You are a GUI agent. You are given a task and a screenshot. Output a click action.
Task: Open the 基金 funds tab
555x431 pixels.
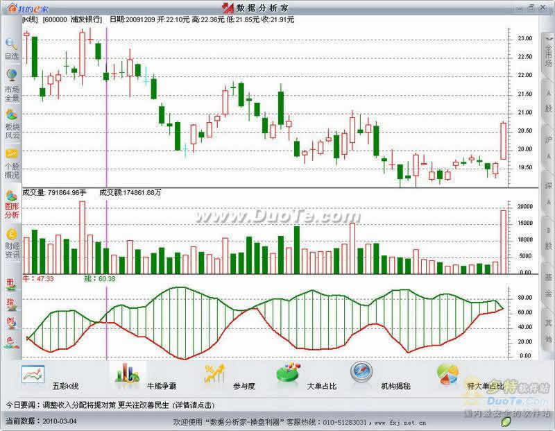(547, 289)
